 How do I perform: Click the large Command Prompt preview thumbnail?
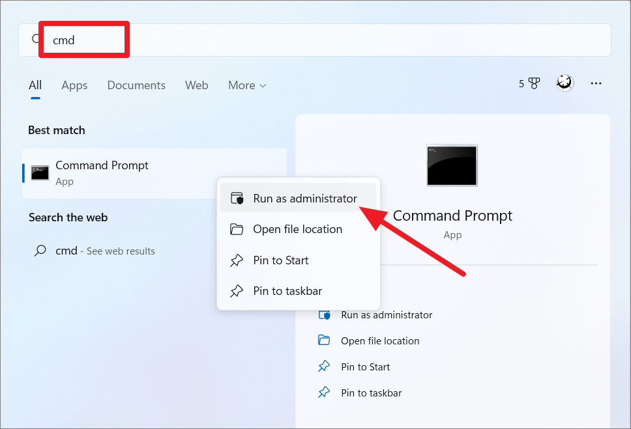tap(452, 165)
